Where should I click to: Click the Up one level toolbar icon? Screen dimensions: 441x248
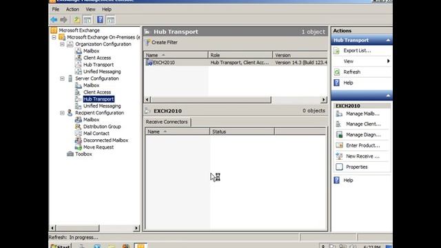tap(76, 20)
